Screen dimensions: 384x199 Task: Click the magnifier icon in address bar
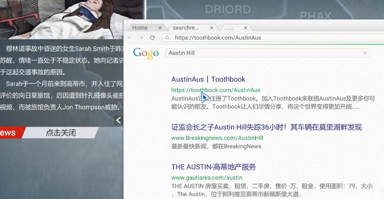point(168,38)
